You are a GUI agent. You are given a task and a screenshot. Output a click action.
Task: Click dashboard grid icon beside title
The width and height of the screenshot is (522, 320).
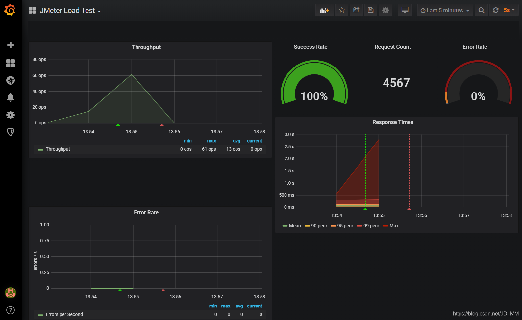32,10
